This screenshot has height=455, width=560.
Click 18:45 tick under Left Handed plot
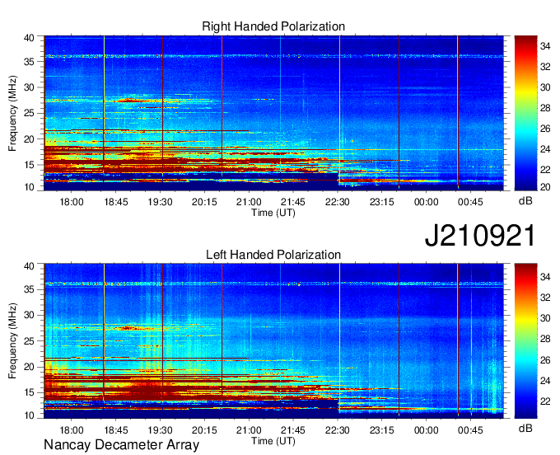(x=116, y=430)
